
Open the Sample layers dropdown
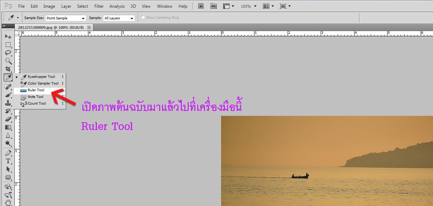[x=119, y=18]
